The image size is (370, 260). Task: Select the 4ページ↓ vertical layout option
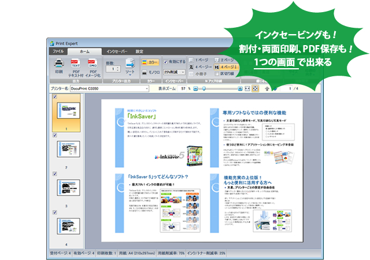pos(226,67)
